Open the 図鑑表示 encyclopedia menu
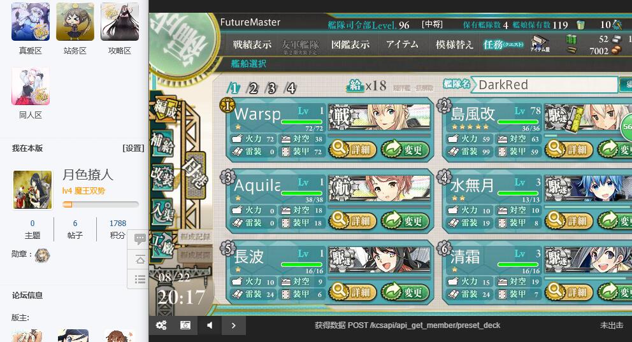 (x=350, y=45)
